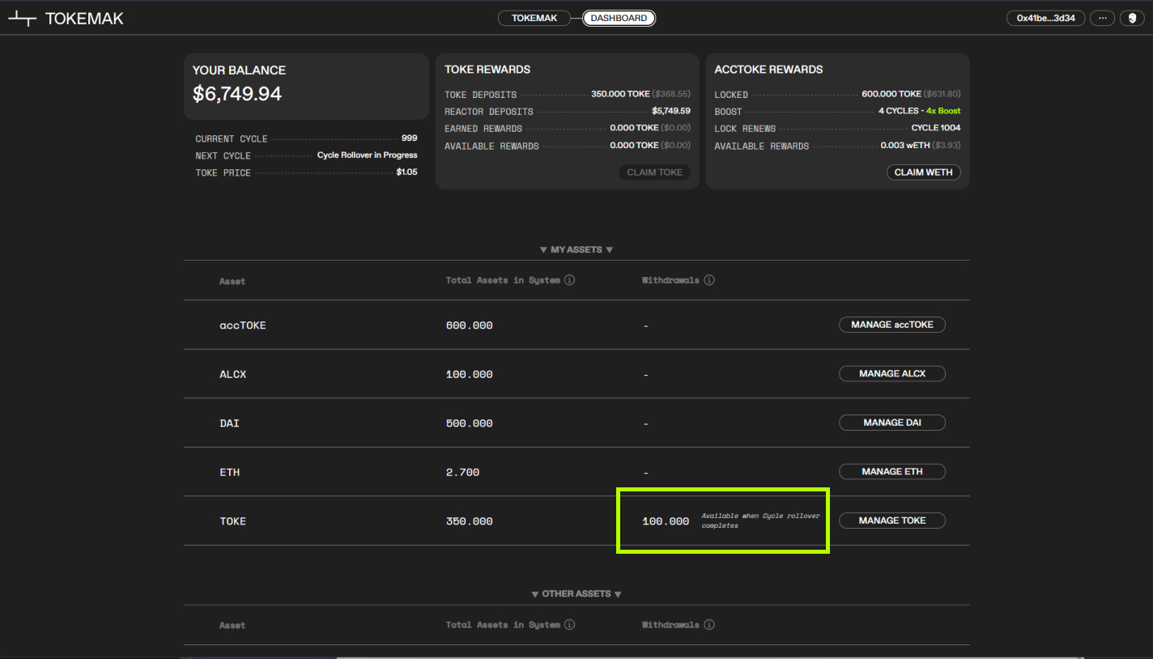
Task: Click ETH row total 2.700
Action: [x=462, y=472]
